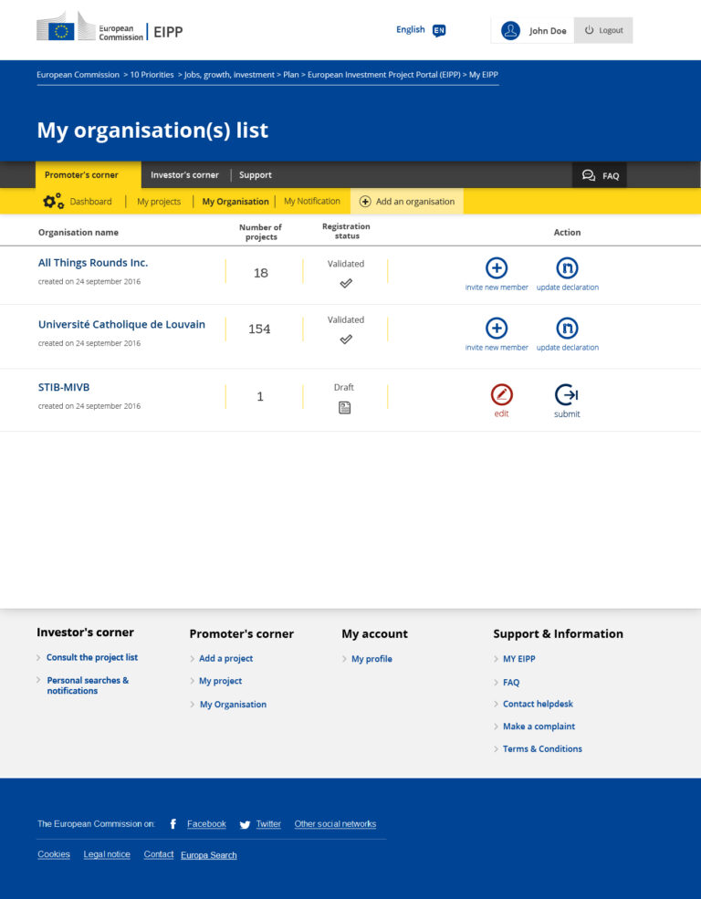Click the Dashboard gears icon

pos(53,201)
